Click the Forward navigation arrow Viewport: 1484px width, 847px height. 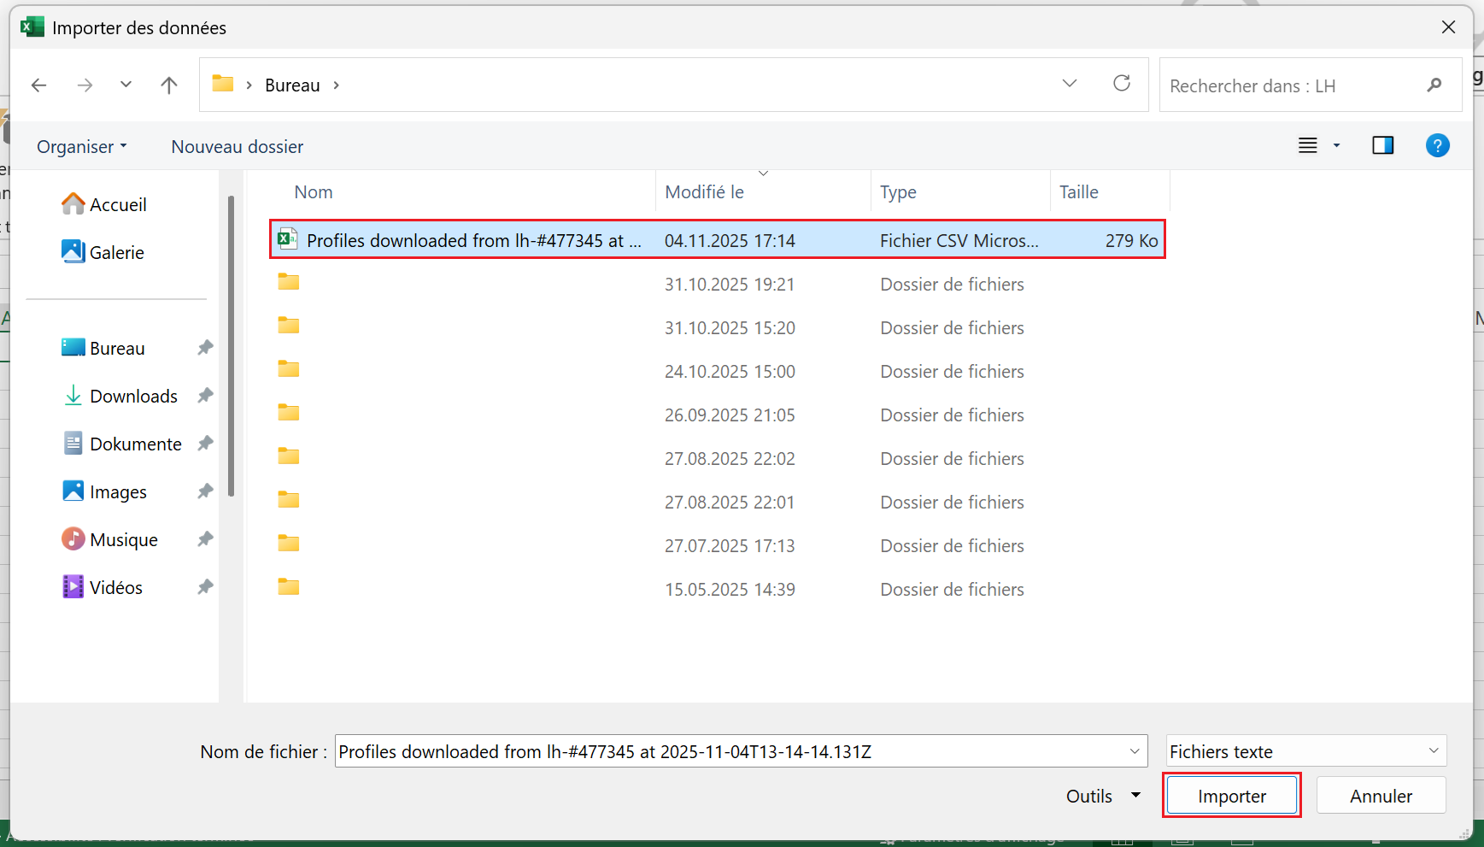coord(85,85)
